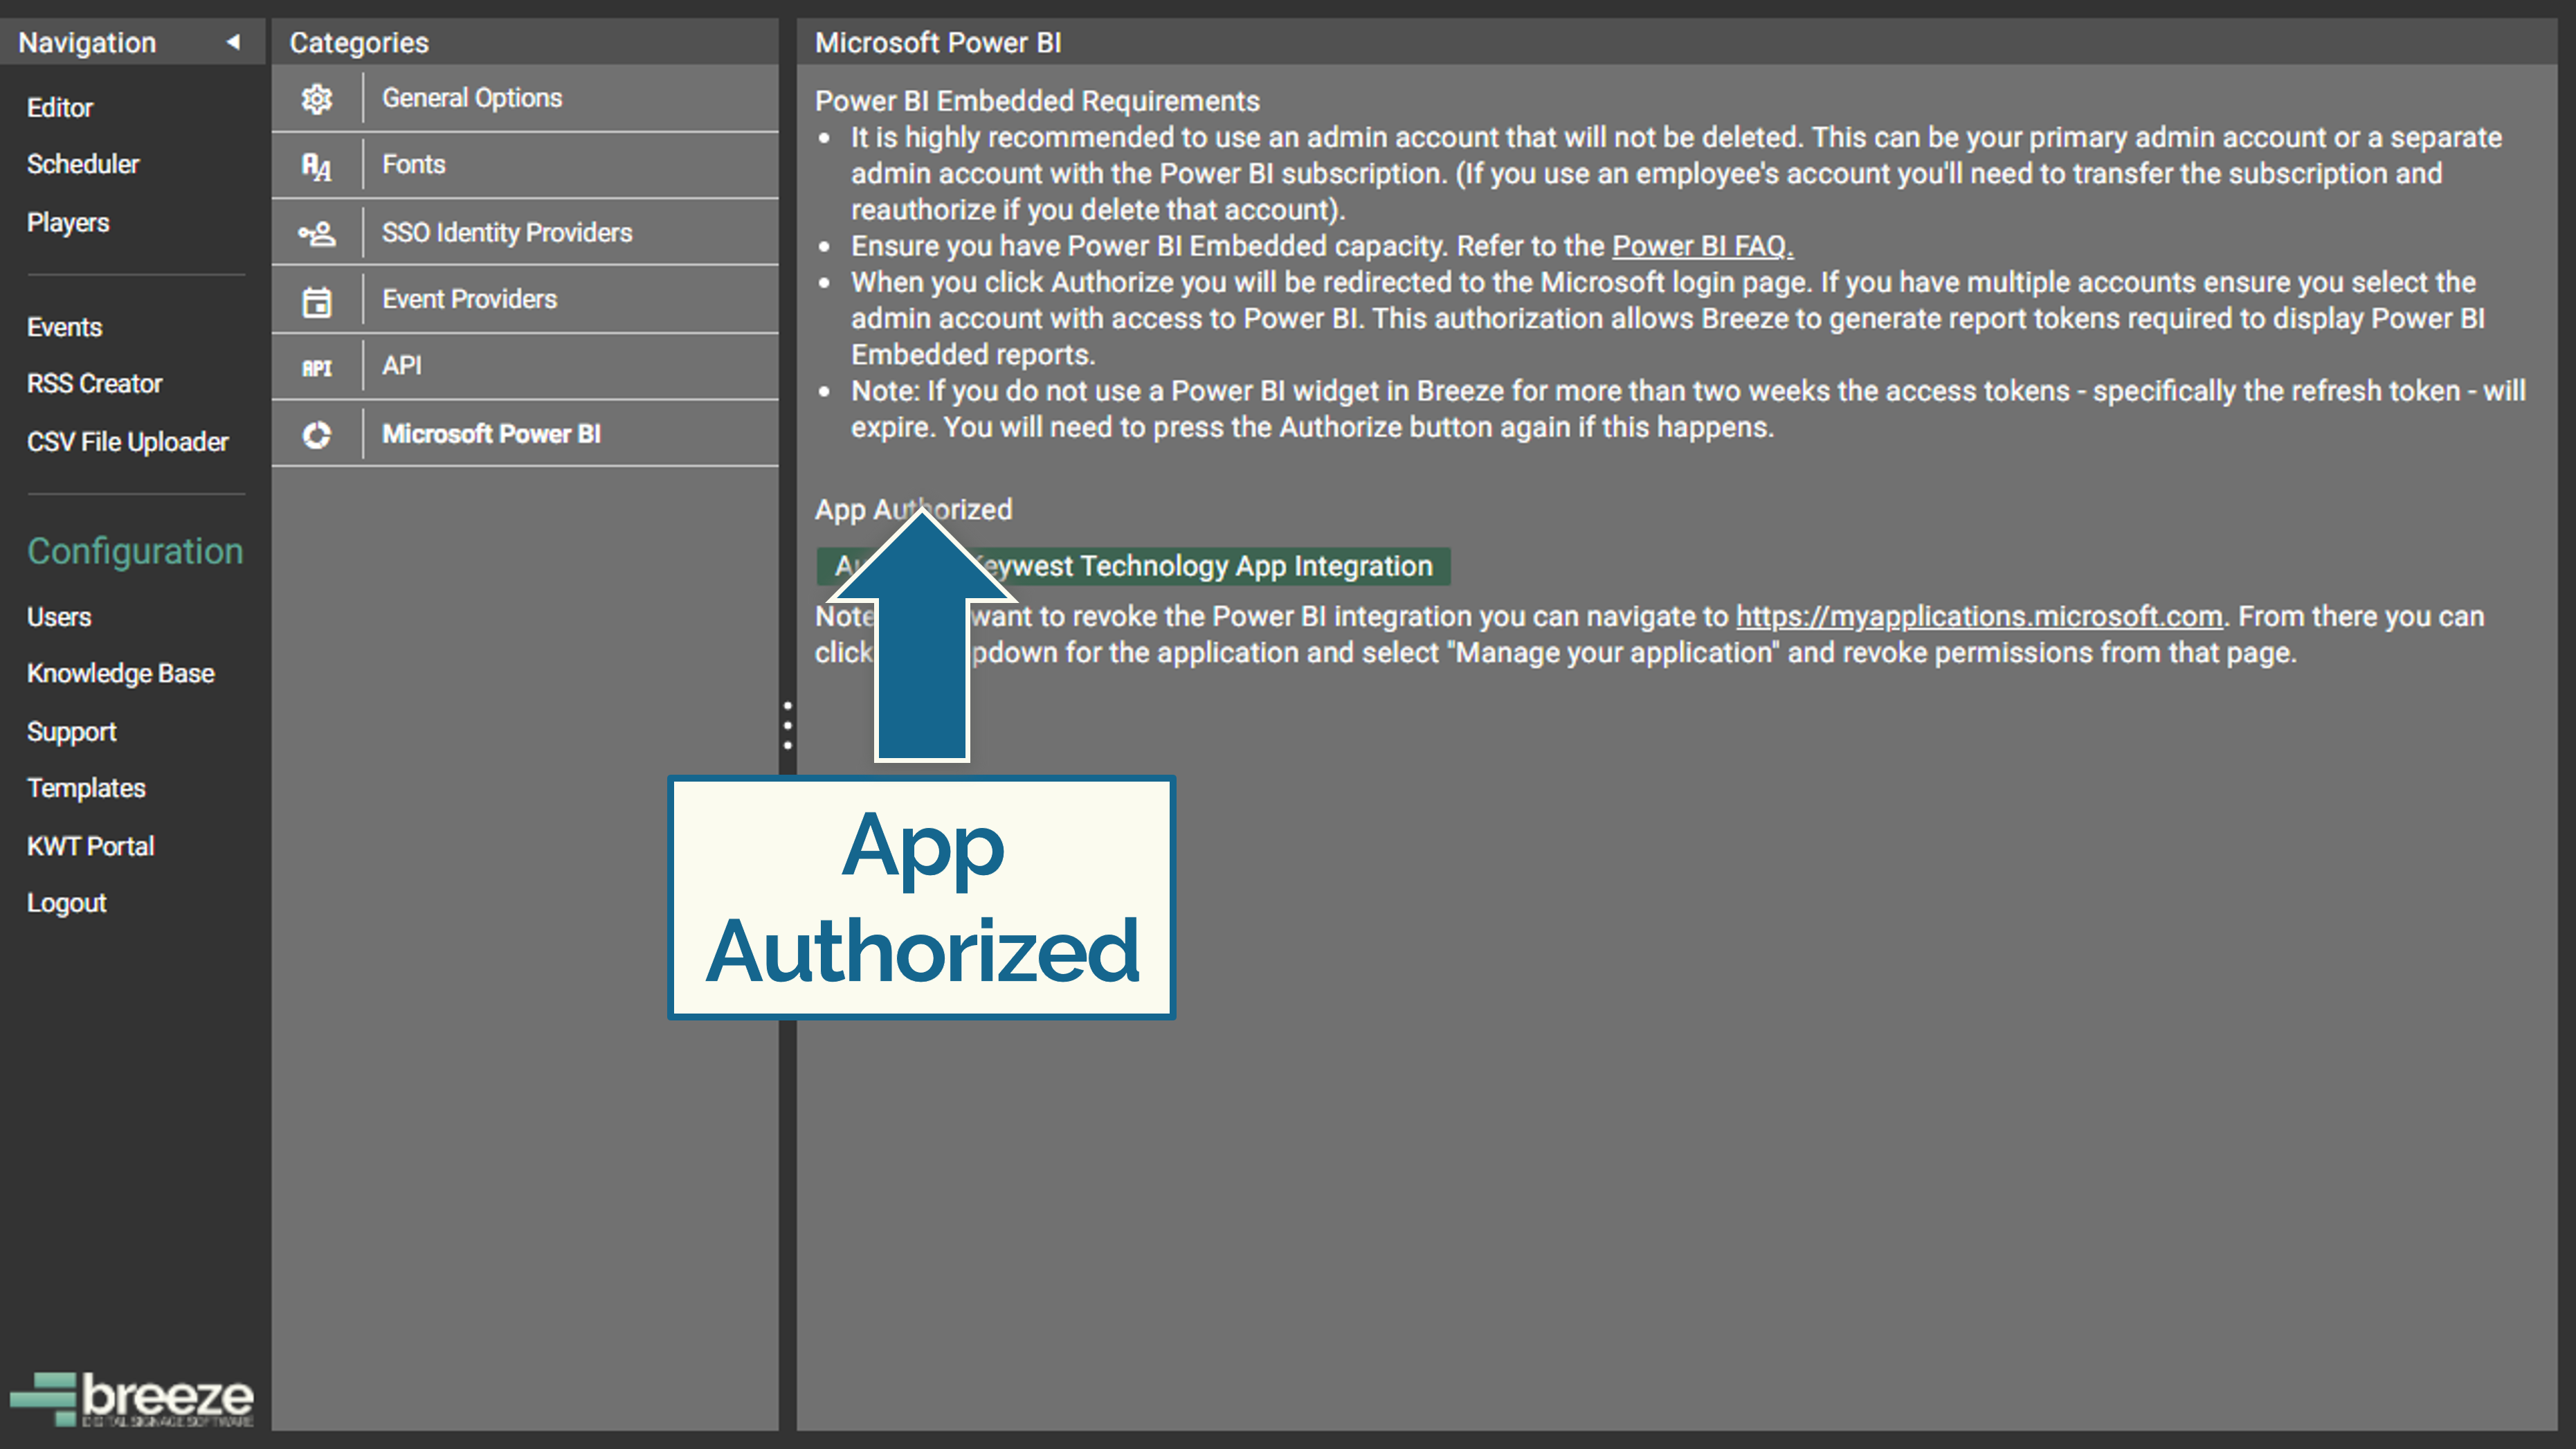Open KWT Portal

tap(91, 846)
